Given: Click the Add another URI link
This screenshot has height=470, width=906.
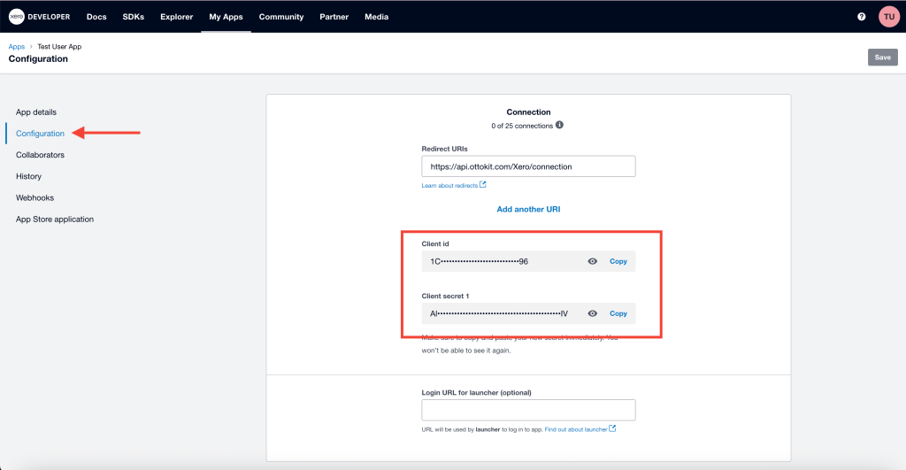Looking at the screenshot, I should click(x=528, y=210).
